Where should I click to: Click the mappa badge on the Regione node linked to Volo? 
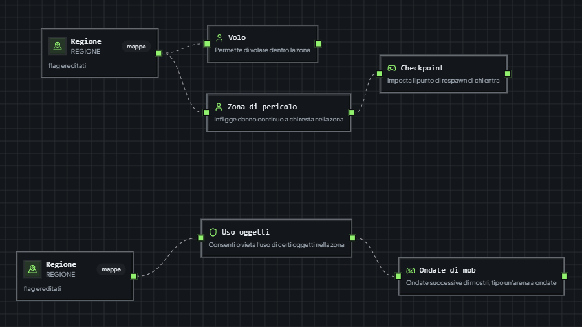[136, 47]
